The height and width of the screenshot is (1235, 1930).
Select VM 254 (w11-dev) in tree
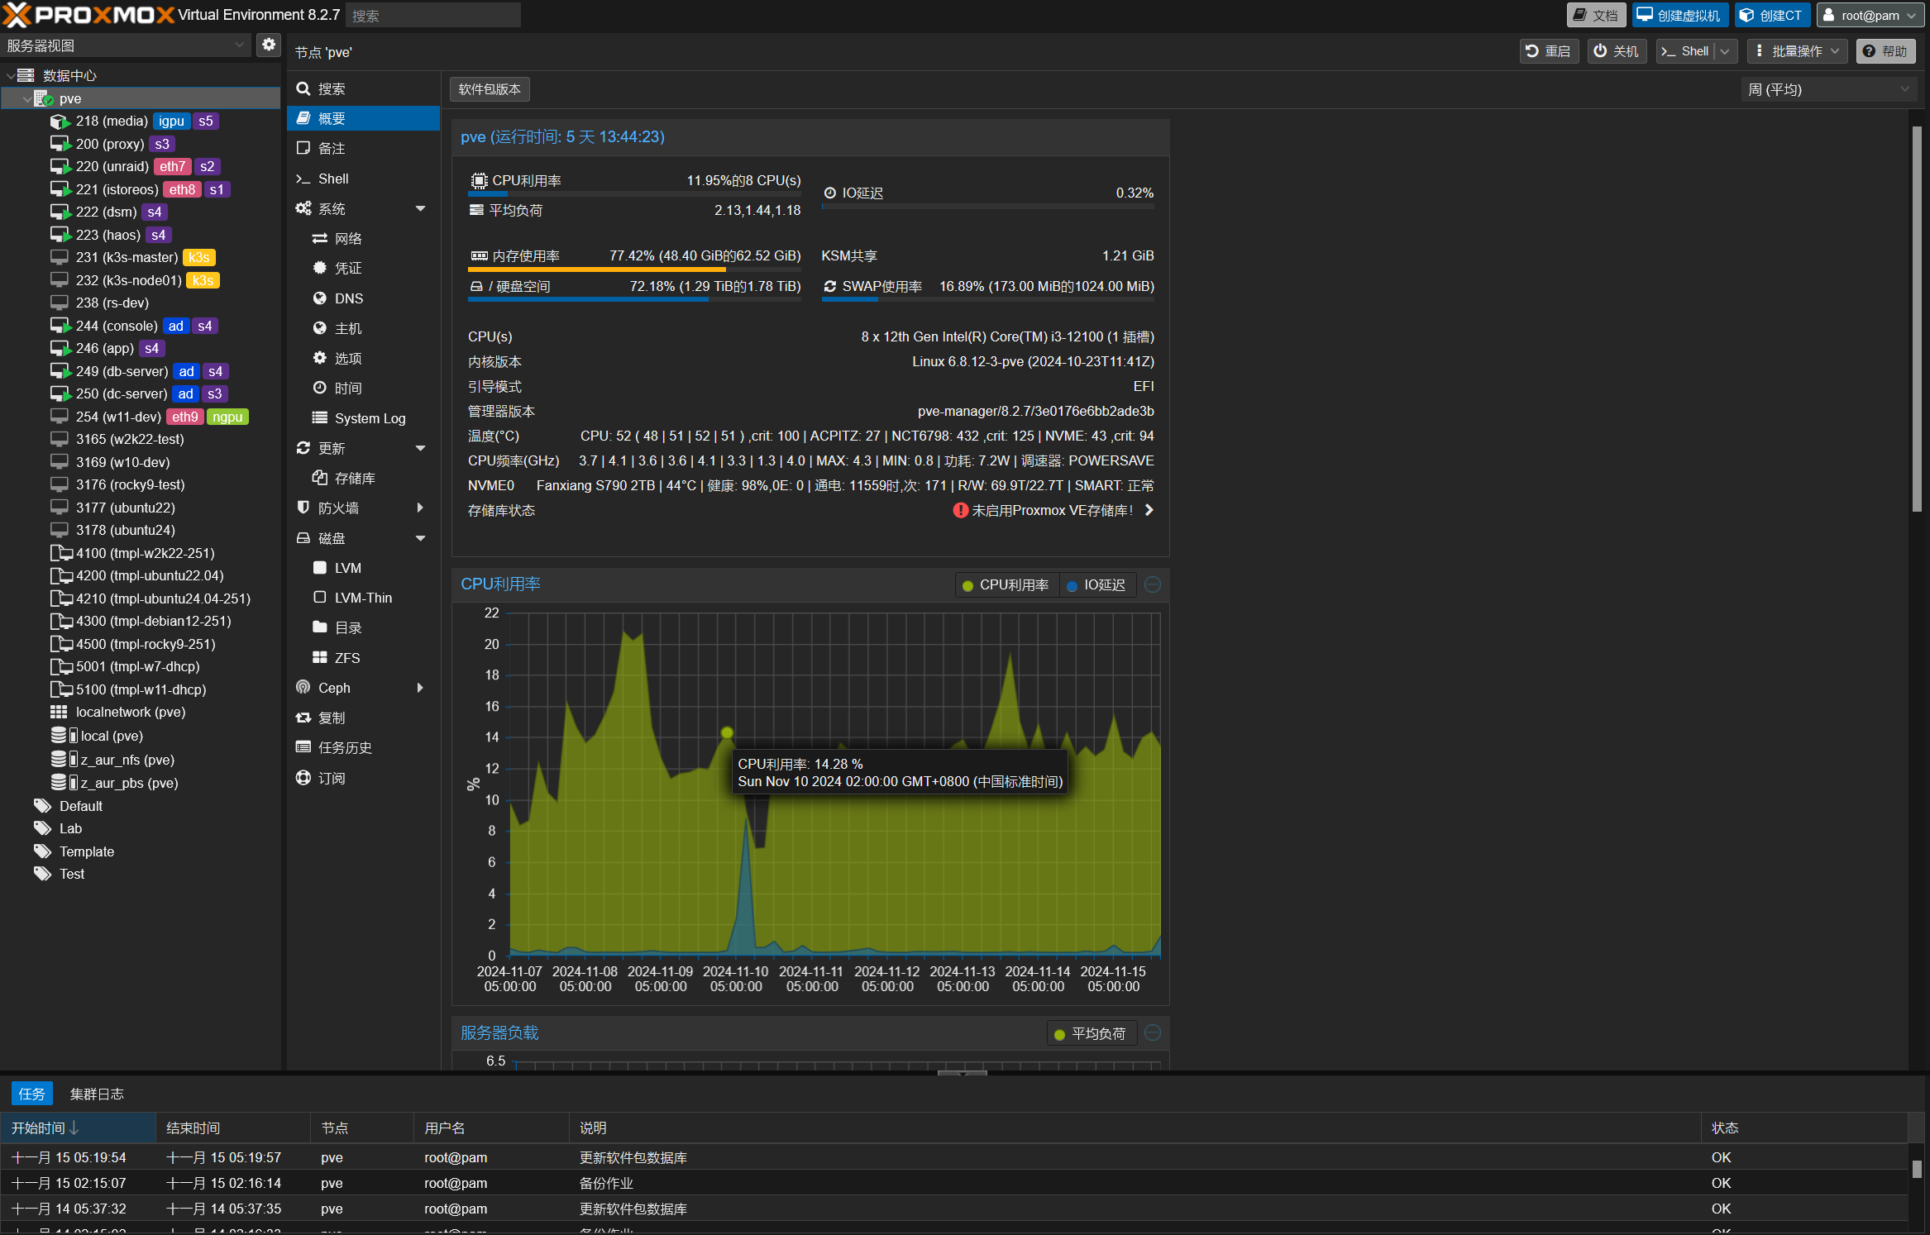pyautogui.click(x=141, y=417)
